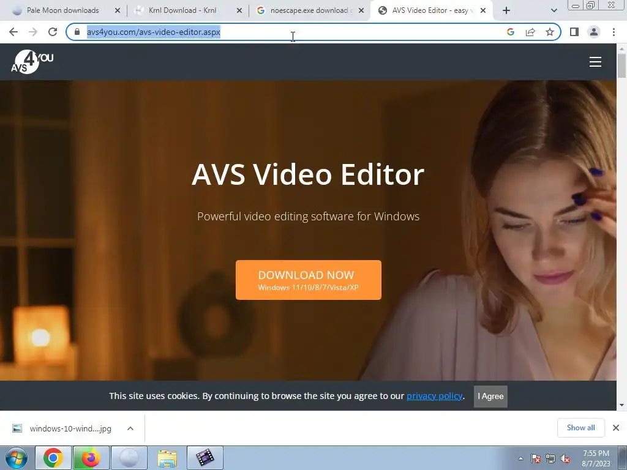Launch Firefox from the taskbar
Viewport: 627px width, 470px height.
pos(91,458)
